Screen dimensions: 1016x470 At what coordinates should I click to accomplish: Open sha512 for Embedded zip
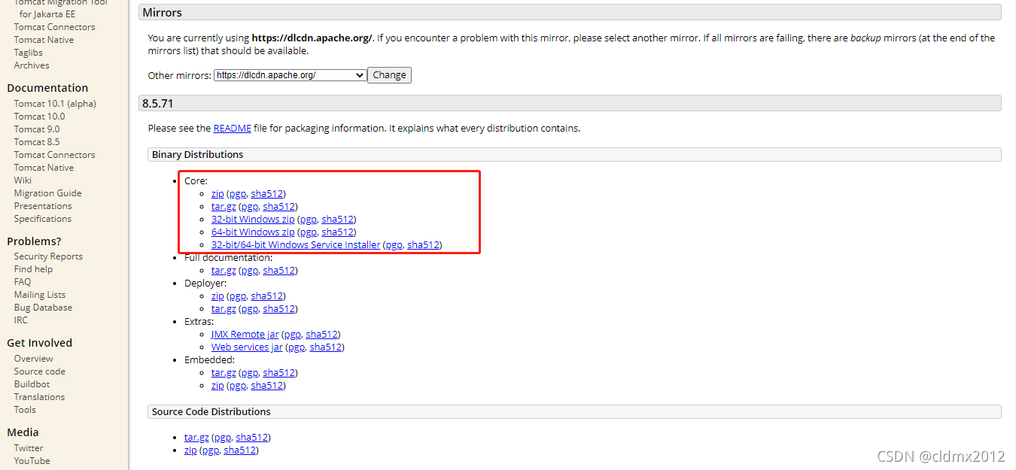coord(267,386)
